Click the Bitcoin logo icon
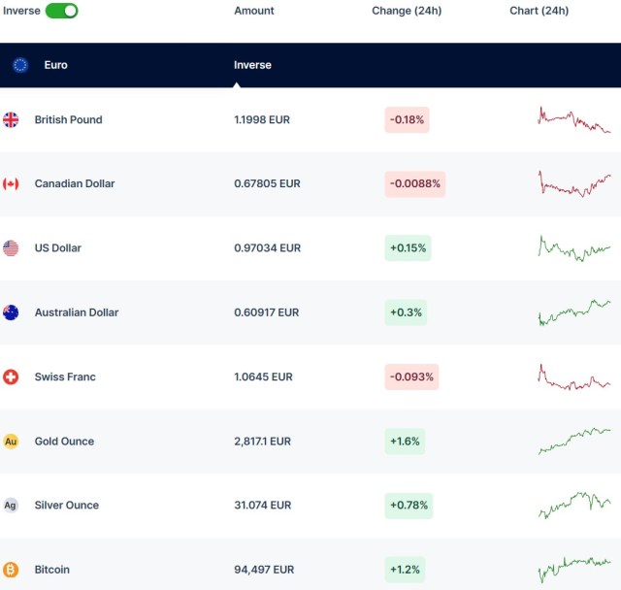 point(11,570)
